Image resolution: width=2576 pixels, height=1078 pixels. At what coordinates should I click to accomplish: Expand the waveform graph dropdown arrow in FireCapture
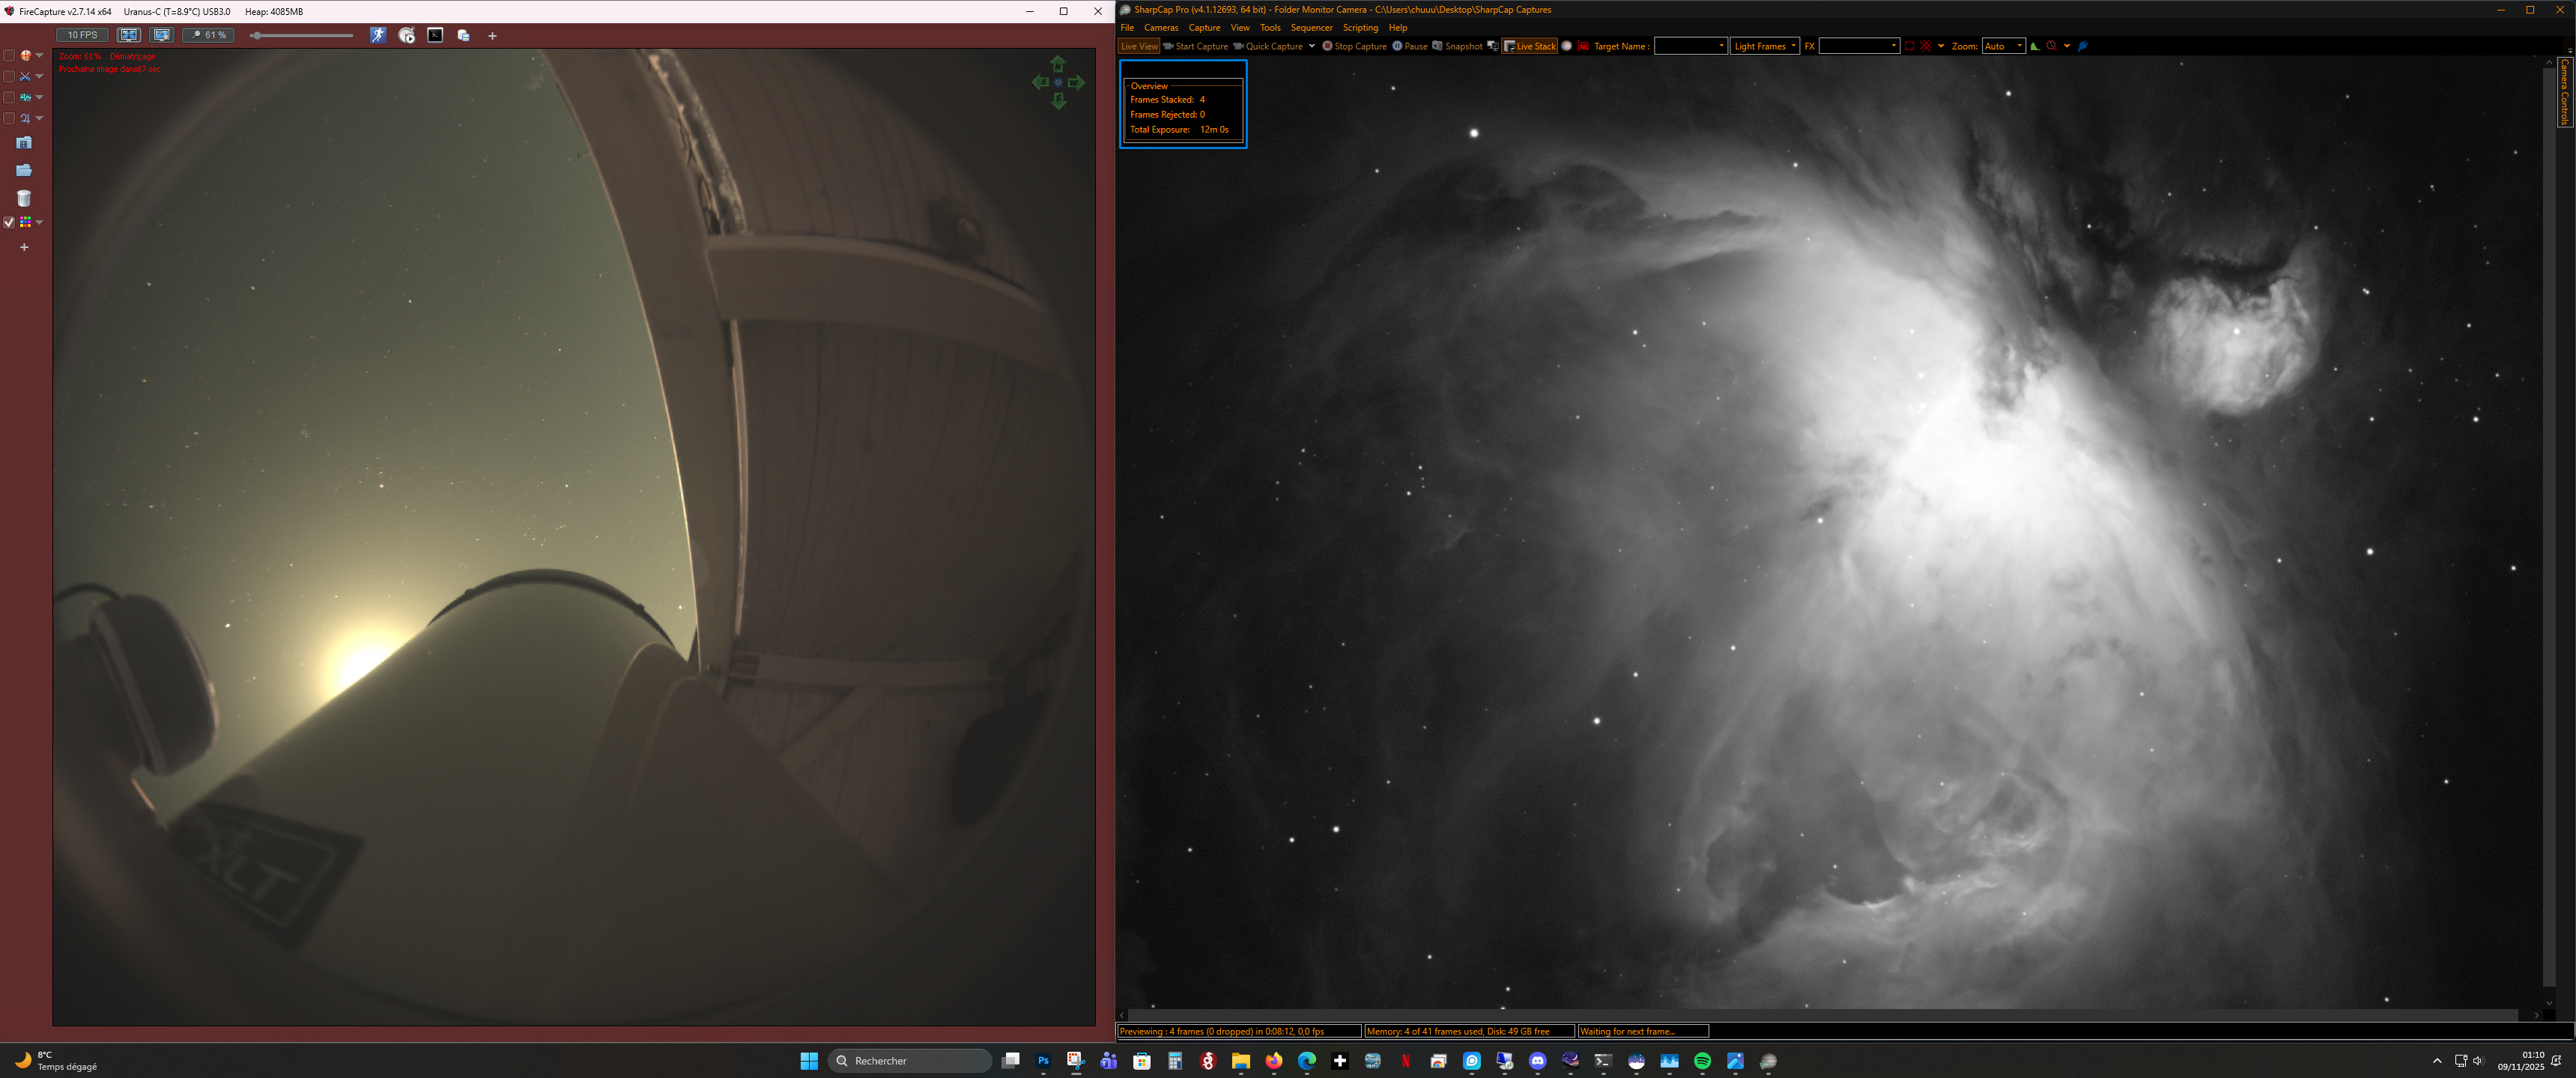40,98
